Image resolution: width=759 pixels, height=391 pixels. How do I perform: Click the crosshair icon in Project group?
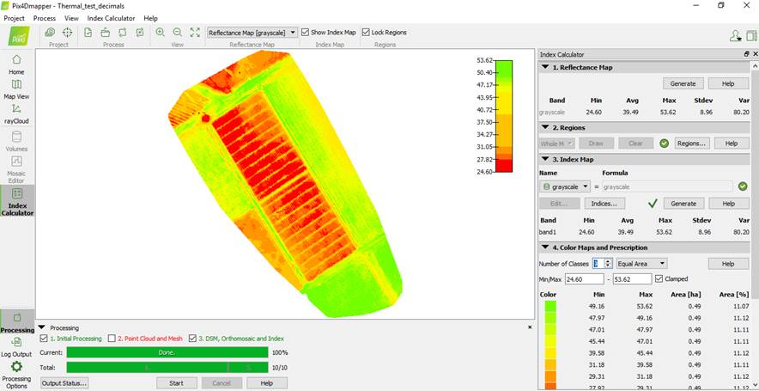pyautogui.click(x=67, y=33)
